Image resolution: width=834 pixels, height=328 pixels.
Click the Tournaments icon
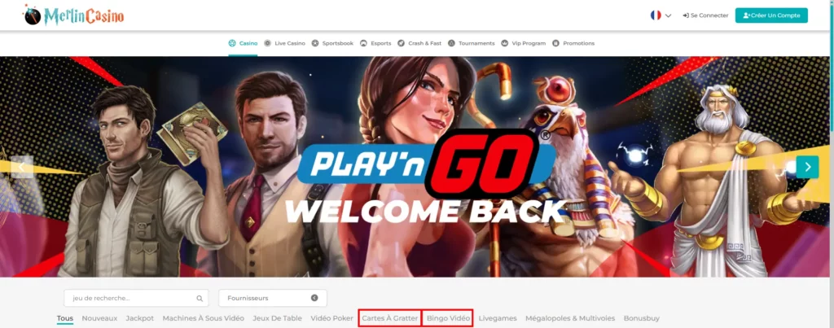pyautogui.click(x=451, y=43)
